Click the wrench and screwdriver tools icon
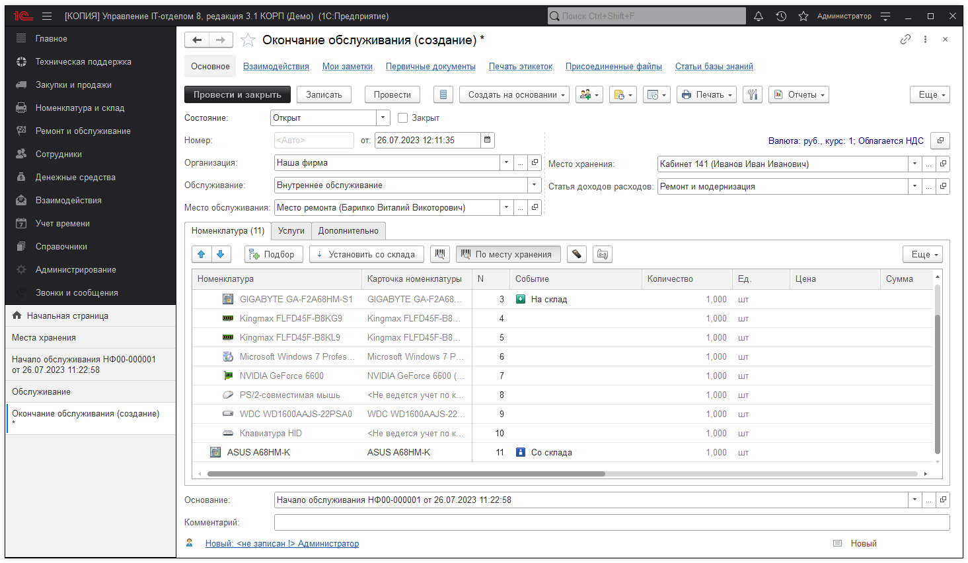The width and height of the screenshot is (968, 563). point(752,95)
